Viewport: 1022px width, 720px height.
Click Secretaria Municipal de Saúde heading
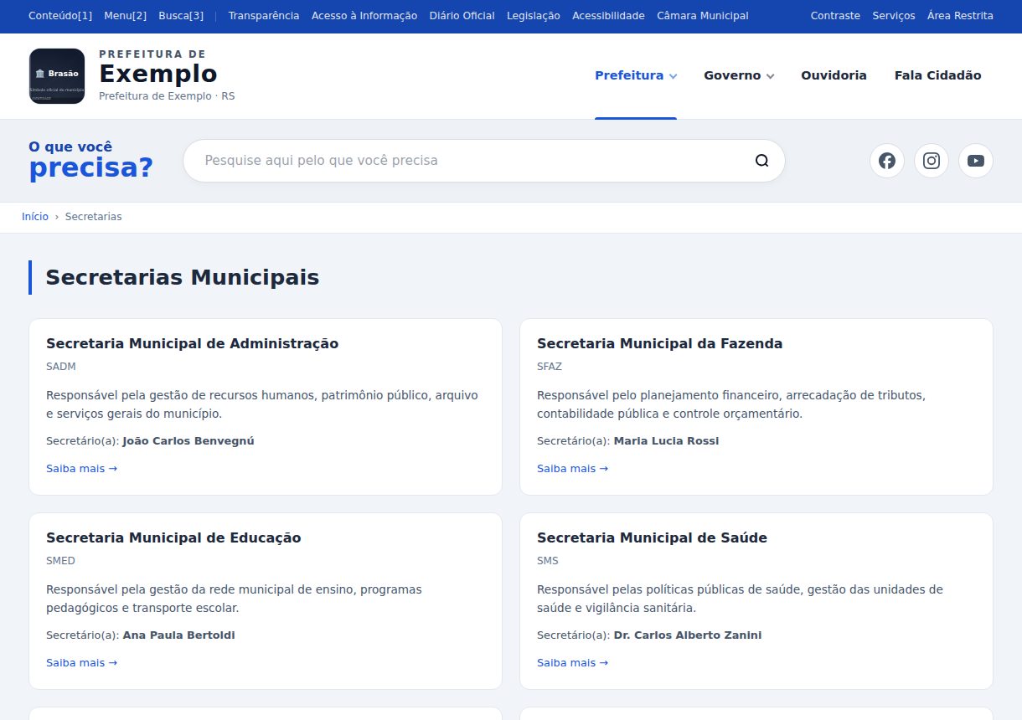[652, 537]
